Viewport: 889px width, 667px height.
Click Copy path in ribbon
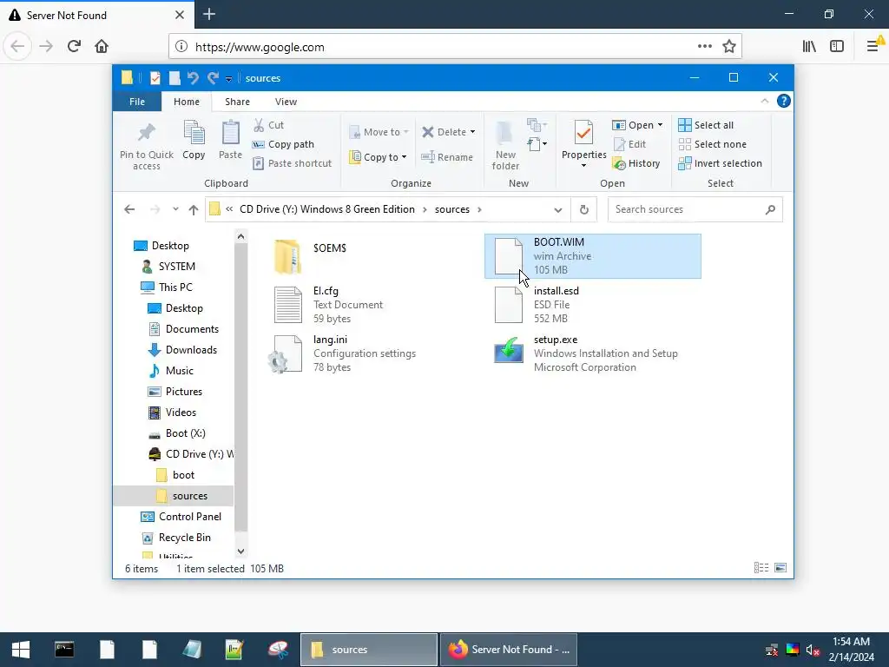pyautogui.click(x=283, y=144)
